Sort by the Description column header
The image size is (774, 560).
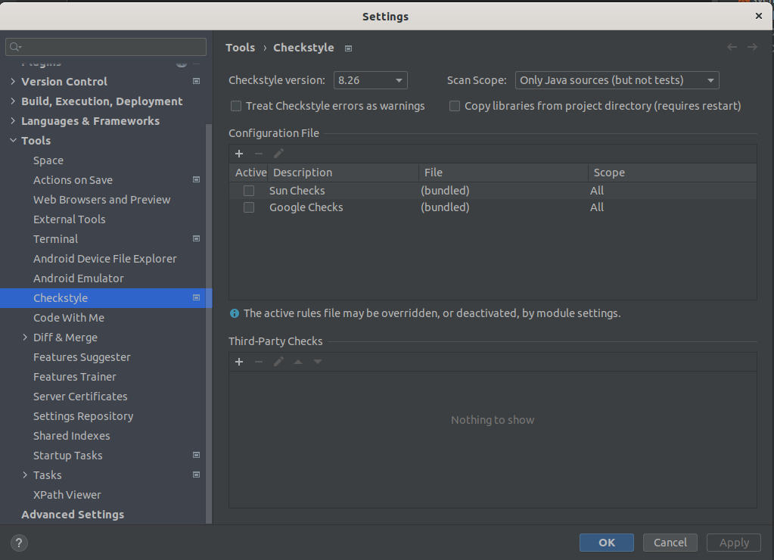coord(343,173)
